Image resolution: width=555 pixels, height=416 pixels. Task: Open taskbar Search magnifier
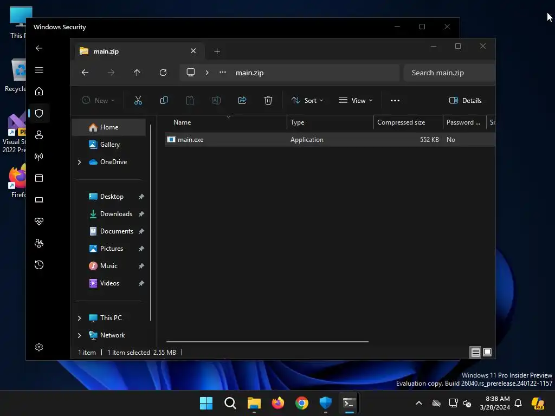click(230, 403)
